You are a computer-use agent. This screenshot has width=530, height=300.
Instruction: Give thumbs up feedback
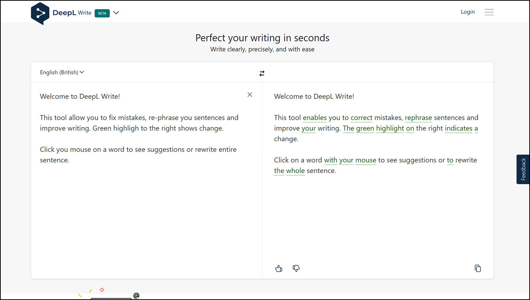point(279,268)
